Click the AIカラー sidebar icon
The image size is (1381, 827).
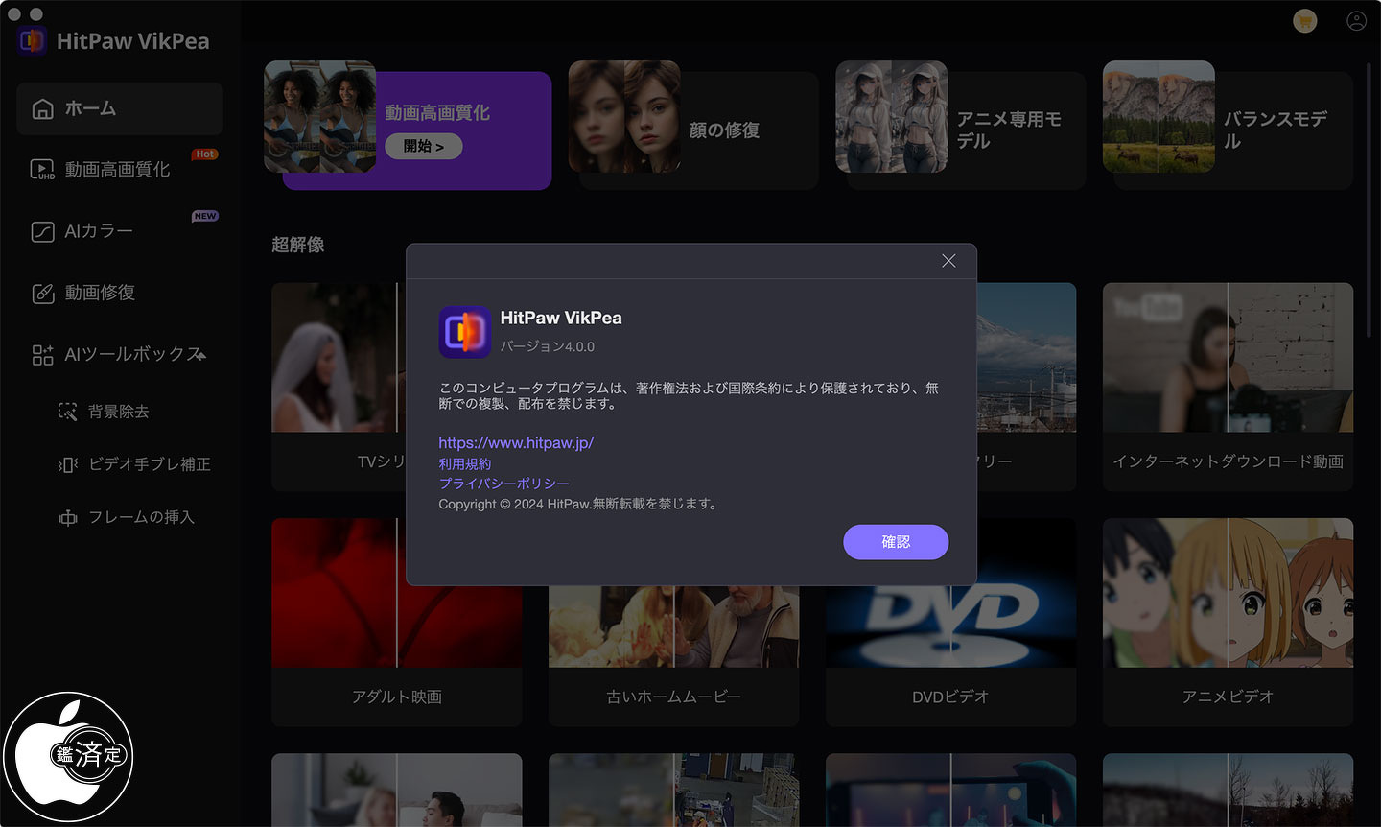pyautogui.click(x=42, y=231)
